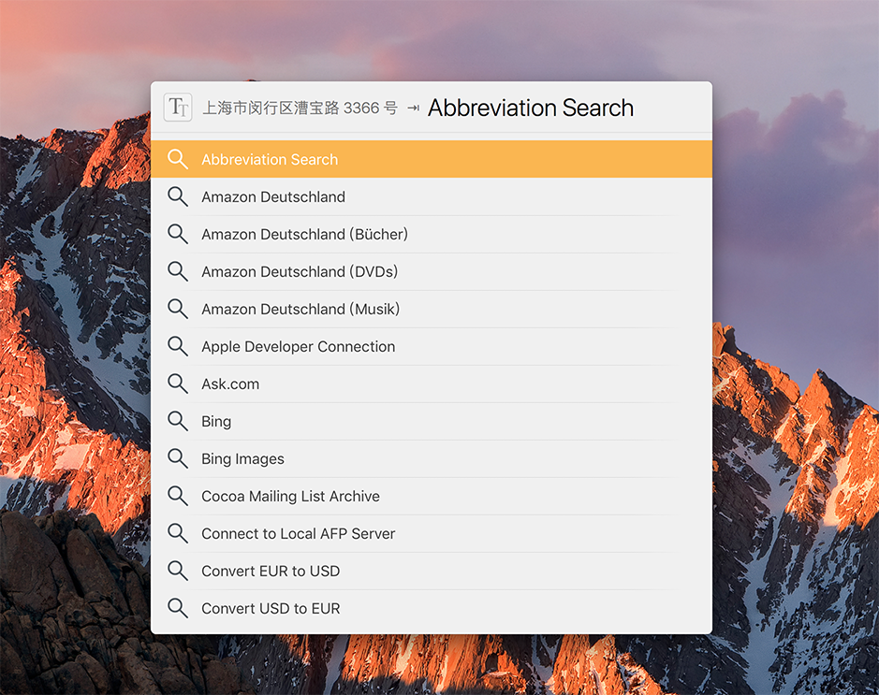Click the text item icon in the first pane
This screenshot has height=695, width=879.
[x=178, y=107]
